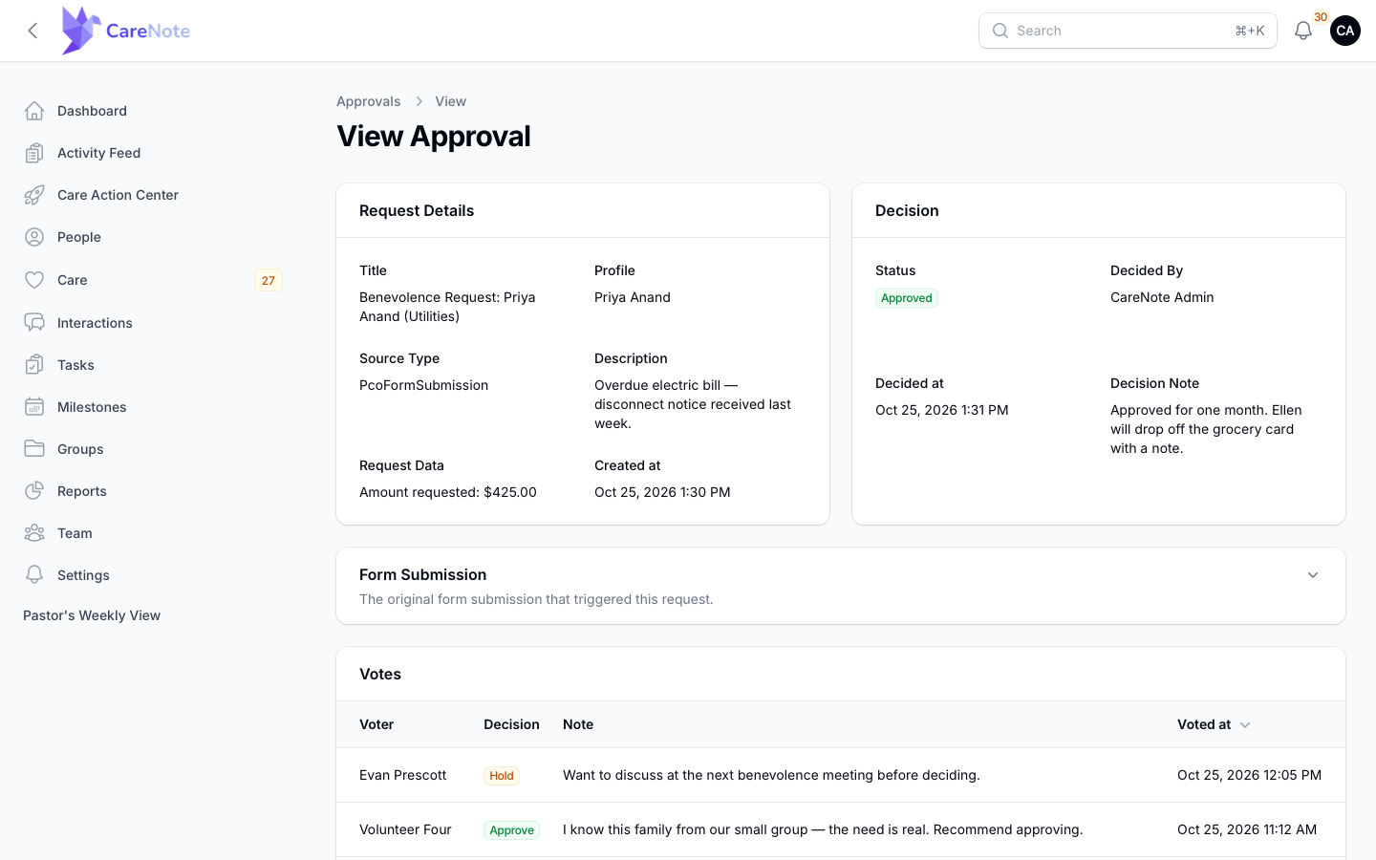
Task: Click the Approve badge for Volunteer Four
Action: pos(511,830)
